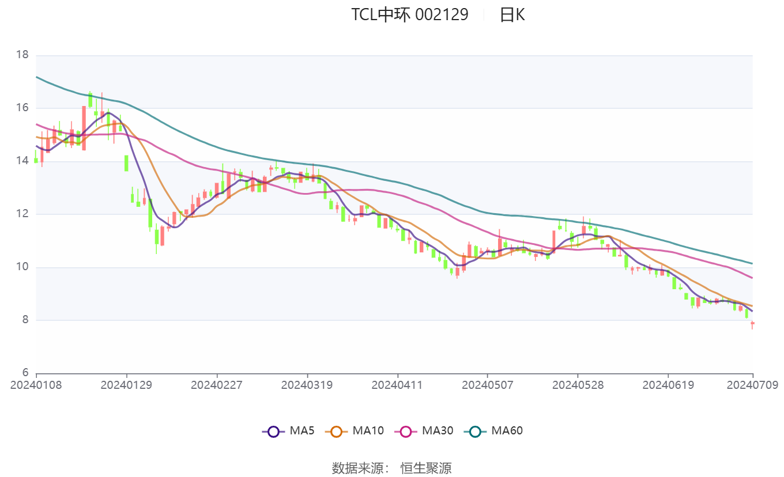The image size is (784, 477).
Task: Toggle the MA5 legend series
Action: (x=288, y=430)
